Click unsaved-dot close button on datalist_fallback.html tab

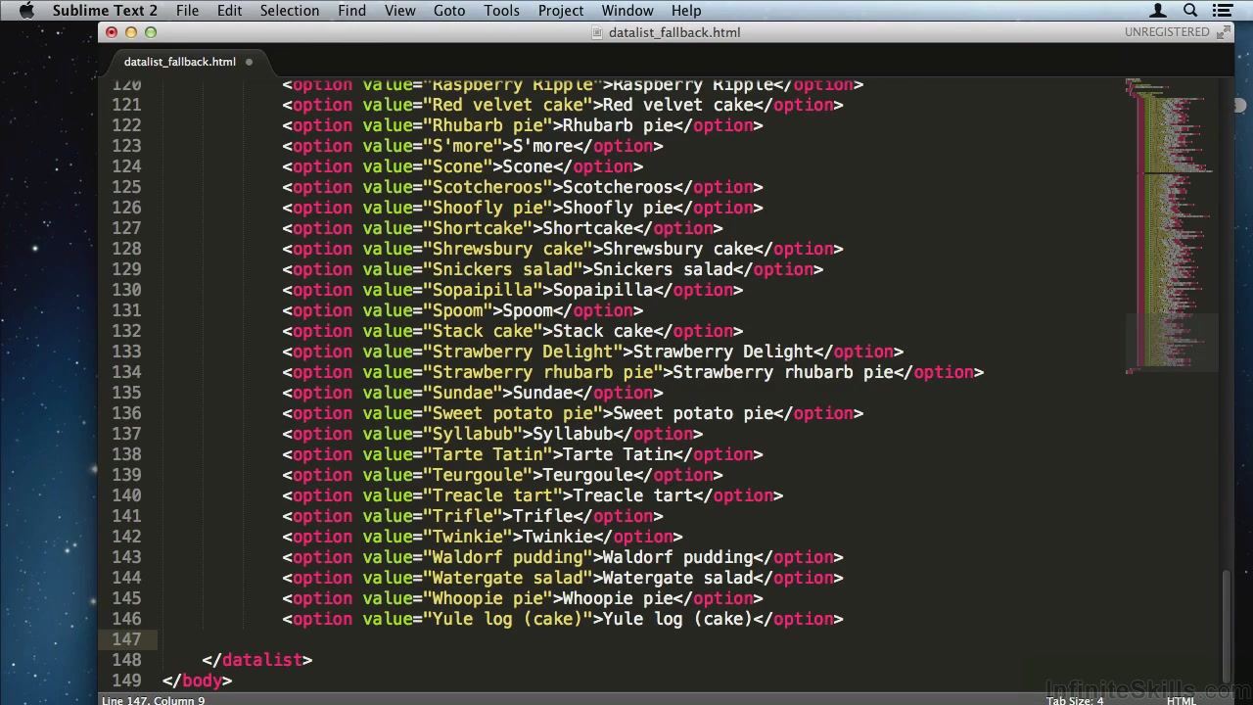coord(249,62)
